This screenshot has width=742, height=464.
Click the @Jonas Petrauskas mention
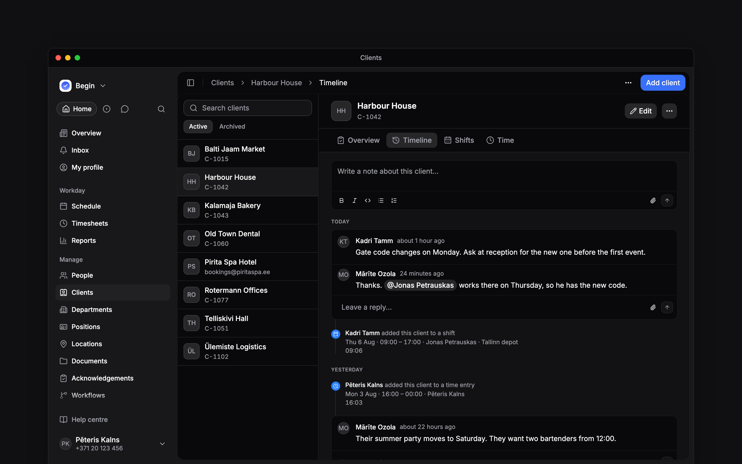point(420,285)
